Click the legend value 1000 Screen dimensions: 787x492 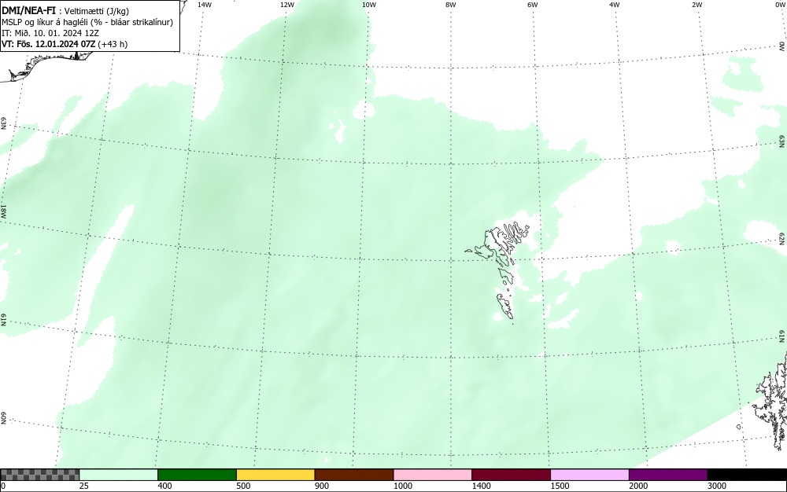coord(402,486)
